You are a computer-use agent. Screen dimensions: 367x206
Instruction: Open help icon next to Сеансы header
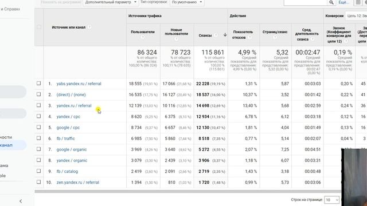click(216, 35)
